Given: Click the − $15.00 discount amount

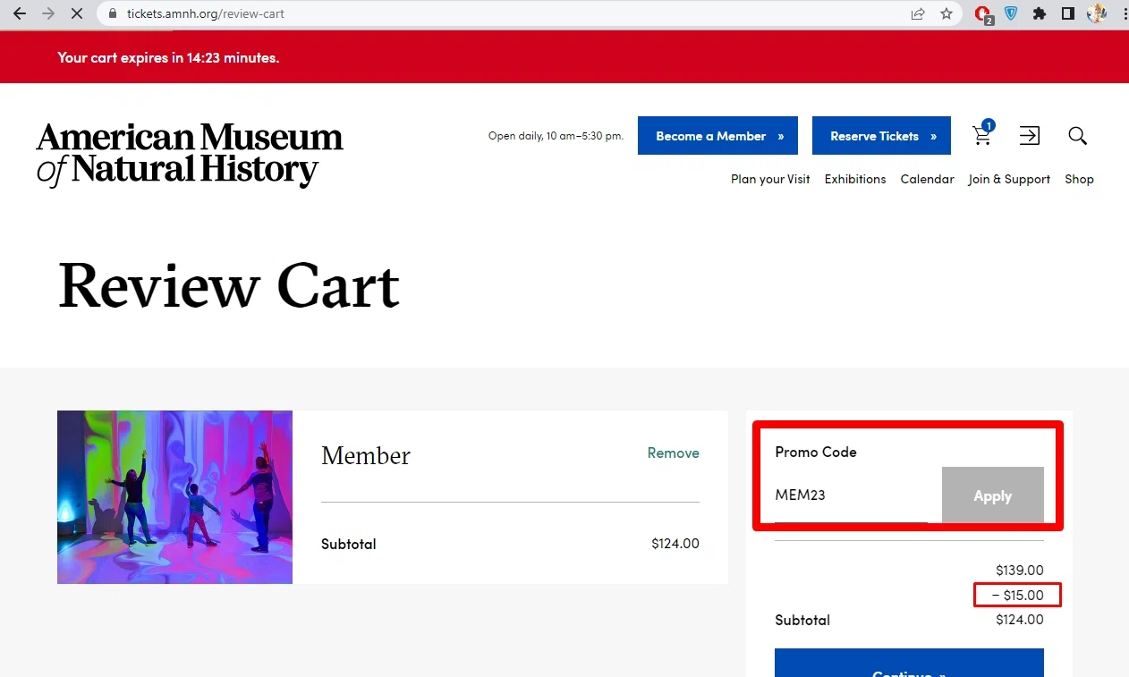Looking at the screenshot, I should (x=1018, y=595).
